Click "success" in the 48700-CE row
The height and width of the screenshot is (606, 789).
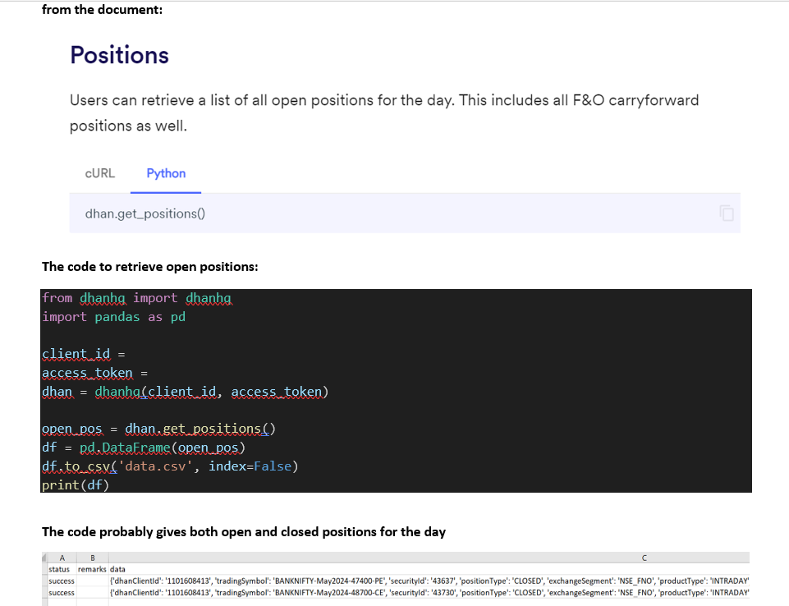(x=62, y=593)
